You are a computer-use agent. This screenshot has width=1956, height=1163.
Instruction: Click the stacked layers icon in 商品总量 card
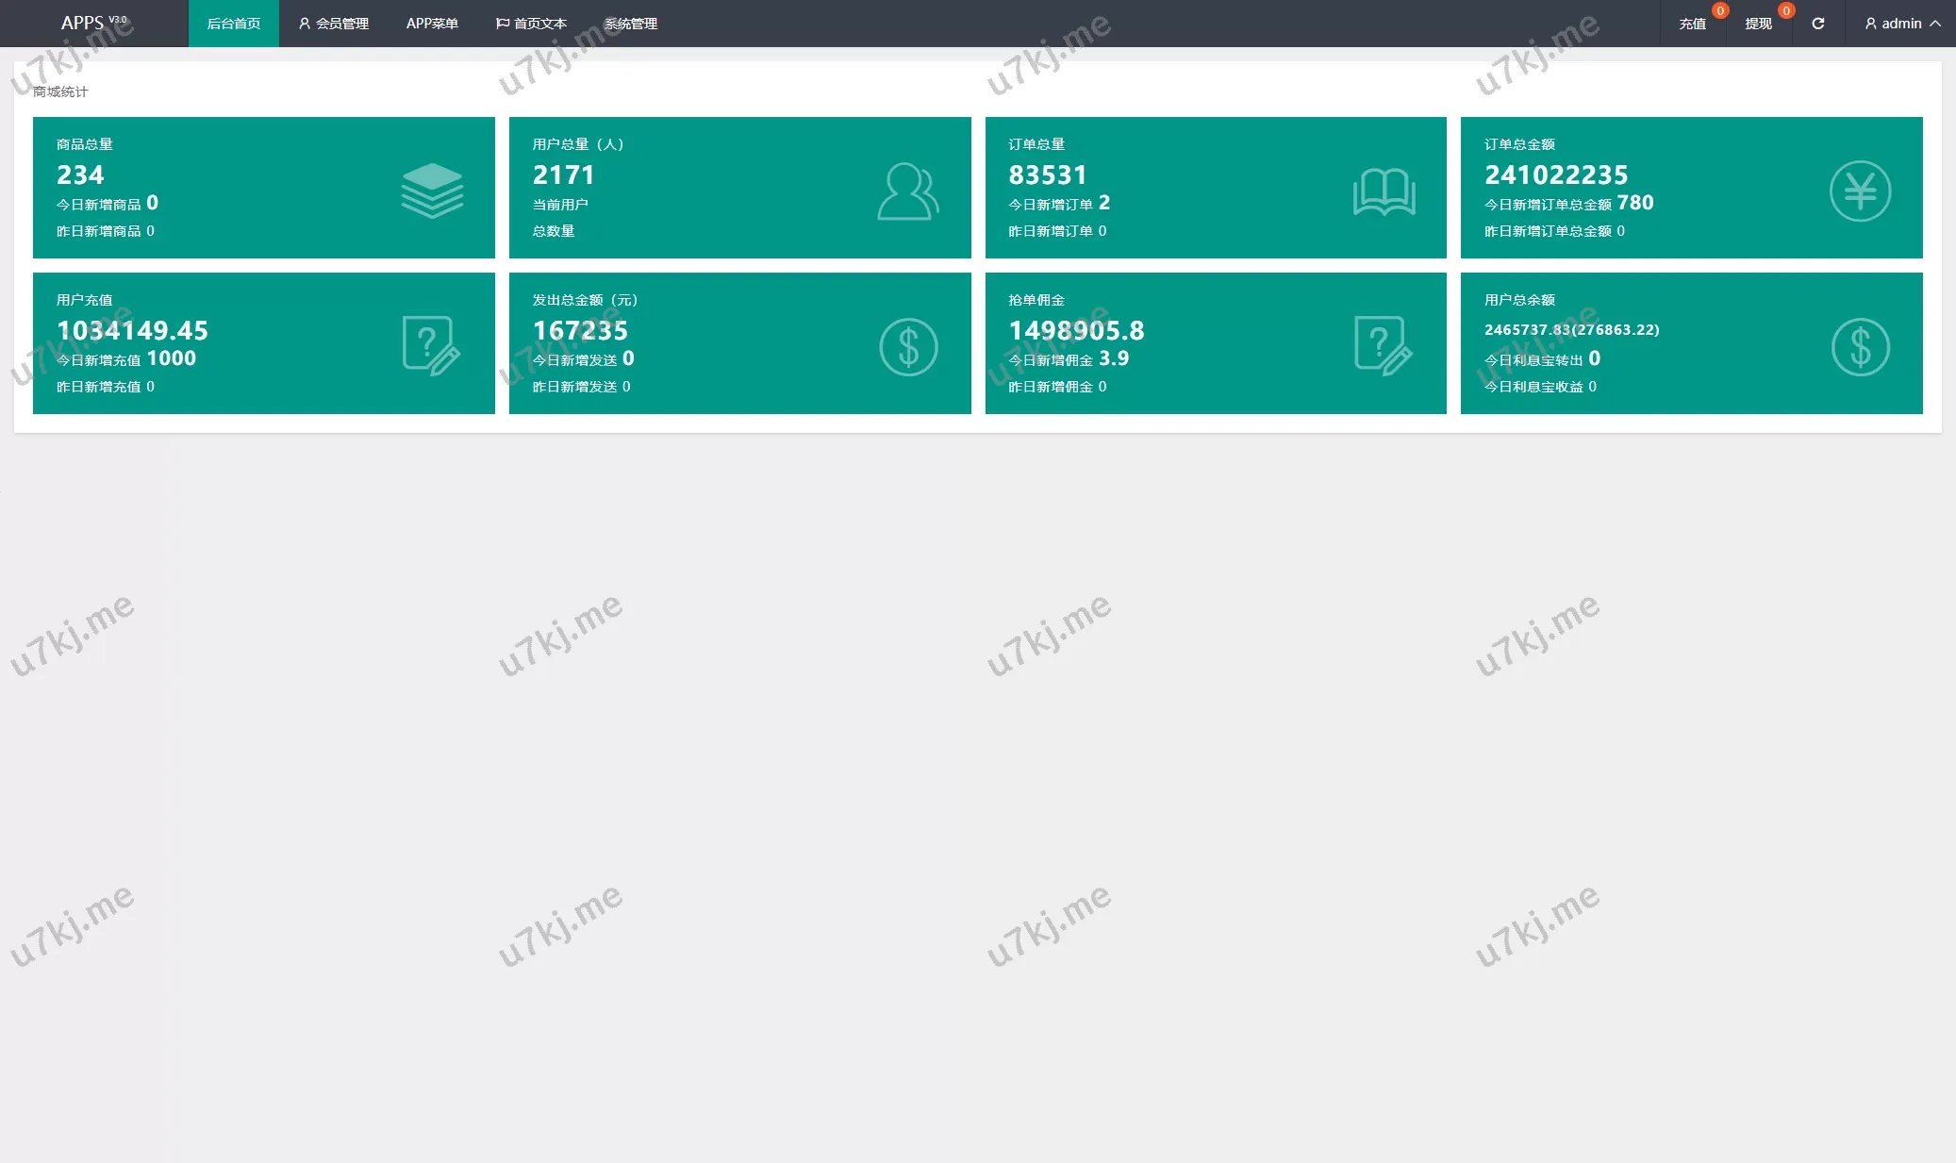pos(432,191)
